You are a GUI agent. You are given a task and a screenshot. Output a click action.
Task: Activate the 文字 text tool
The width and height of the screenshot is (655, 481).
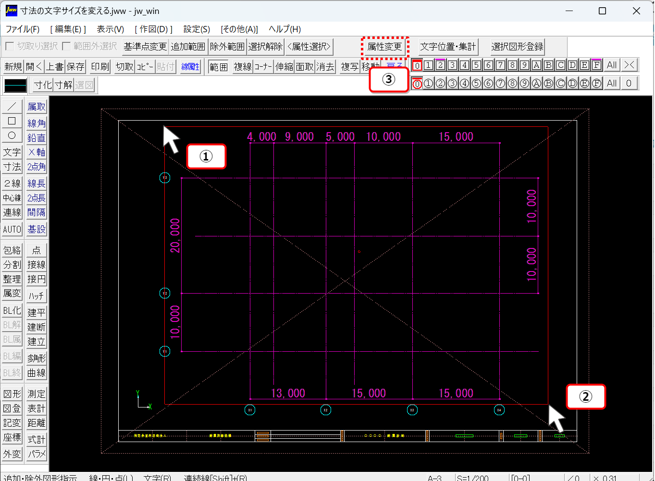tap(12, 152)
